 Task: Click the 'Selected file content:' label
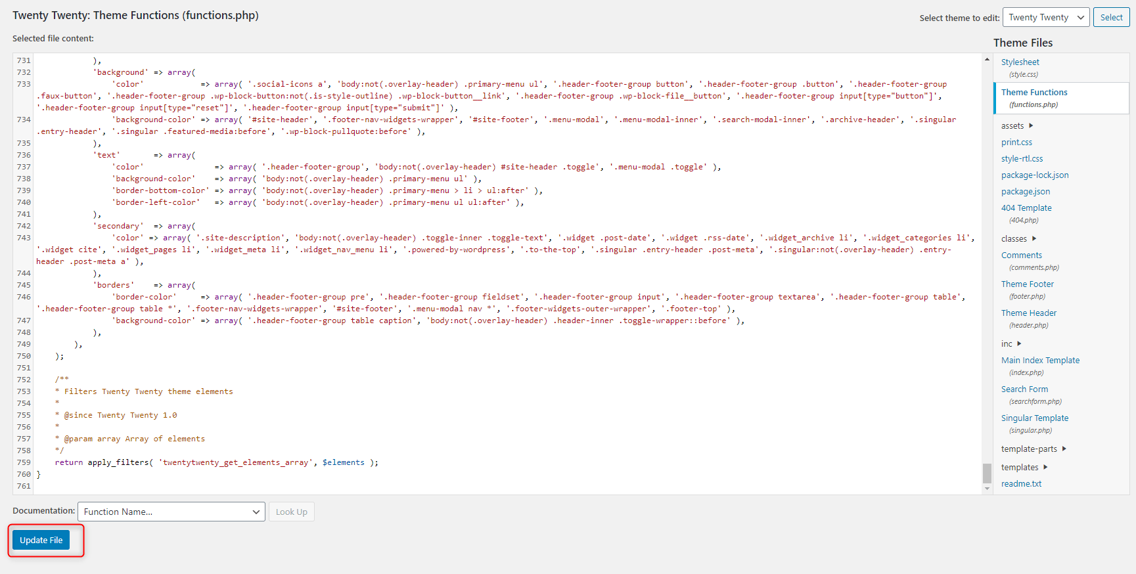[x=53, y=38]
